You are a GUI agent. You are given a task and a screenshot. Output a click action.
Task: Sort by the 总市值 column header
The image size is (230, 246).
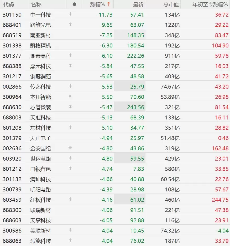pyautogui.click(x=171, y=4)
